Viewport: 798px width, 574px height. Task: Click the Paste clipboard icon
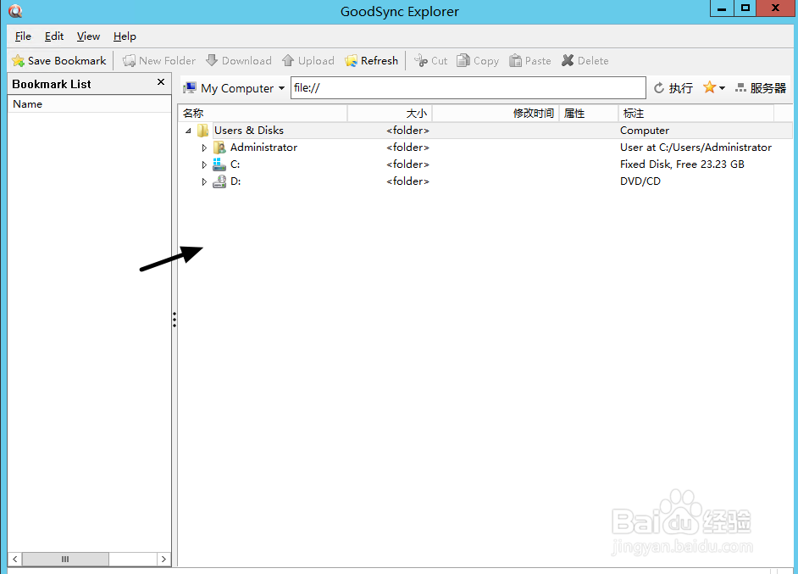[516, 60]
